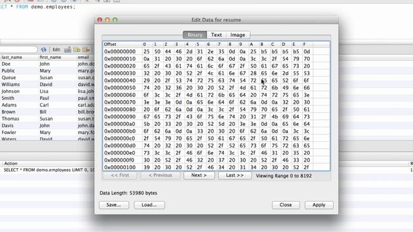Select the hex row at offset 0x000000f0
This screenshot has height=232, width=413.
(216, 160)
